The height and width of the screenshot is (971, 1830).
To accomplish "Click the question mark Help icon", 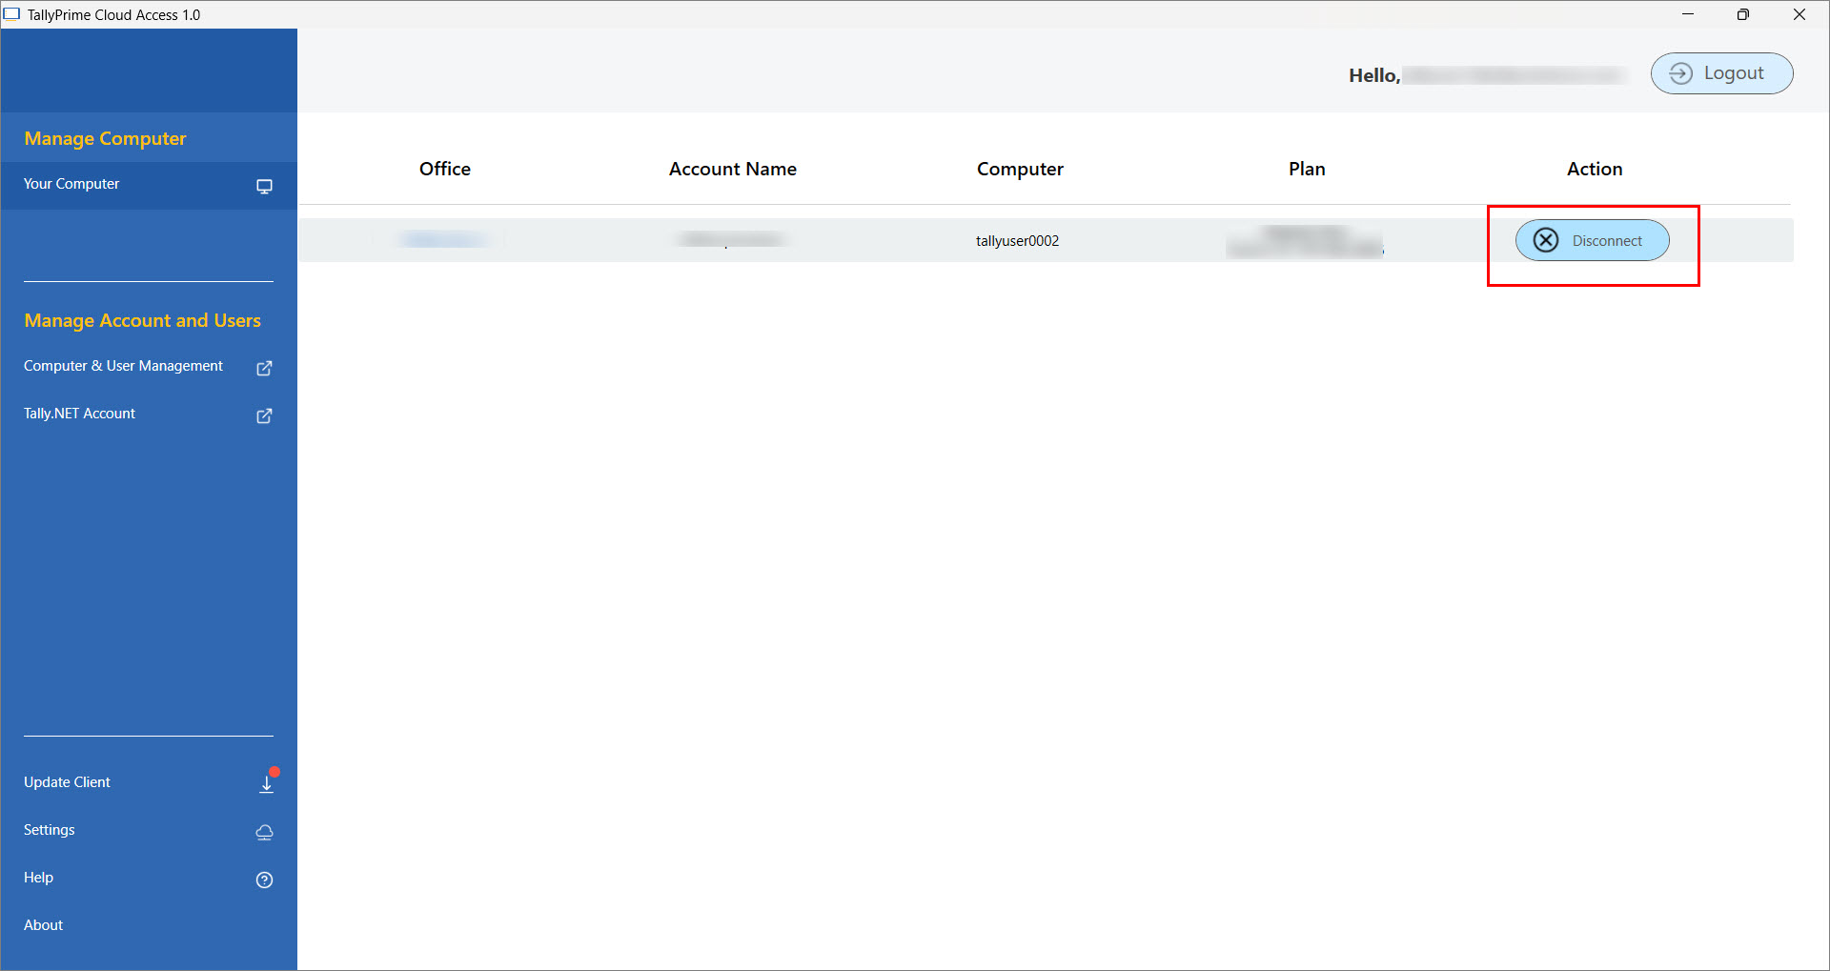I will 264,880.
